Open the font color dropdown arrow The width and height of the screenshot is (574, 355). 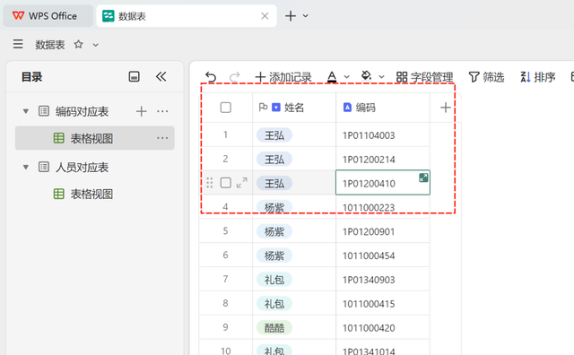click(x=347, y=77)
